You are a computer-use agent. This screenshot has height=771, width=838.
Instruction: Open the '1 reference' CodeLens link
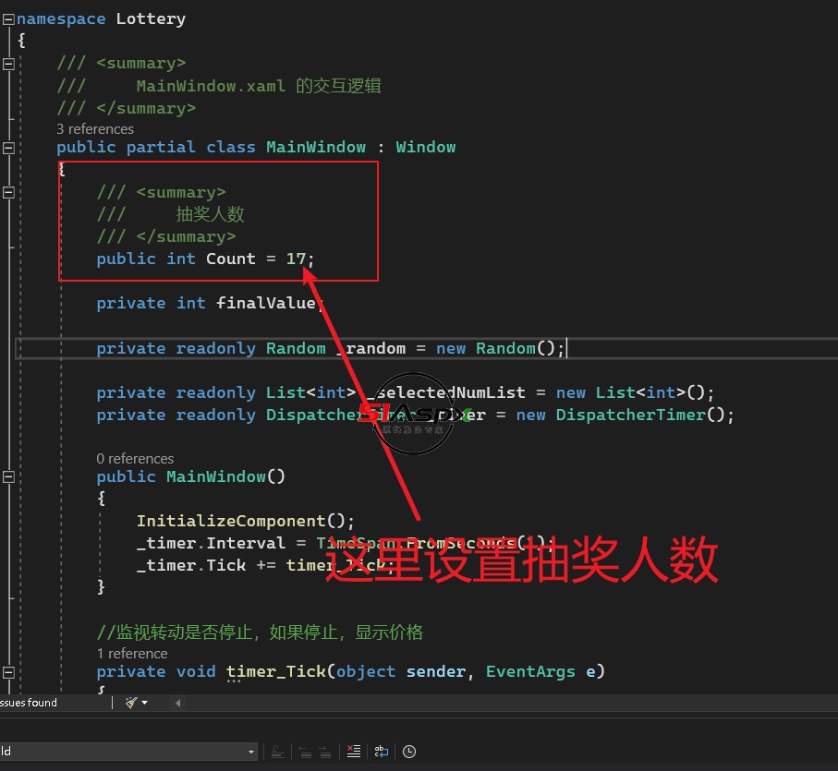[x=132, y=653]
